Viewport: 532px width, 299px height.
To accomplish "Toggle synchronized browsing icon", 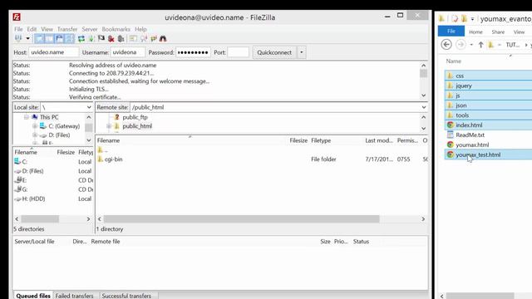I will 153,39.
